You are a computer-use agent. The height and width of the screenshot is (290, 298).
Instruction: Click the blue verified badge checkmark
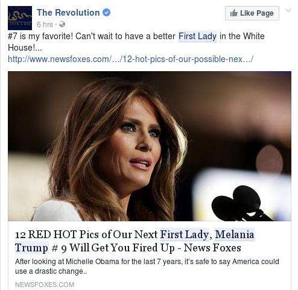(x=107, y=13)
